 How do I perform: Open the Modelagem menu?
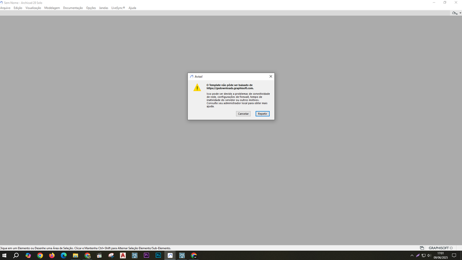tap(52, 8)
